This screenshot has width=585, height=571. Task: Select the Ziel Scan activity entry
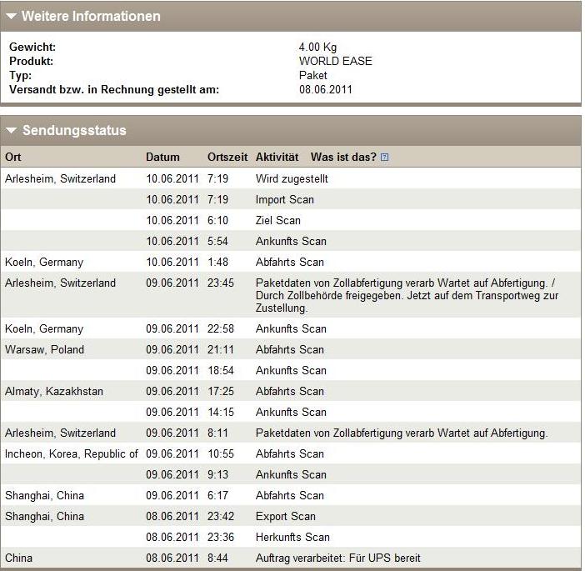click(278, 220)
